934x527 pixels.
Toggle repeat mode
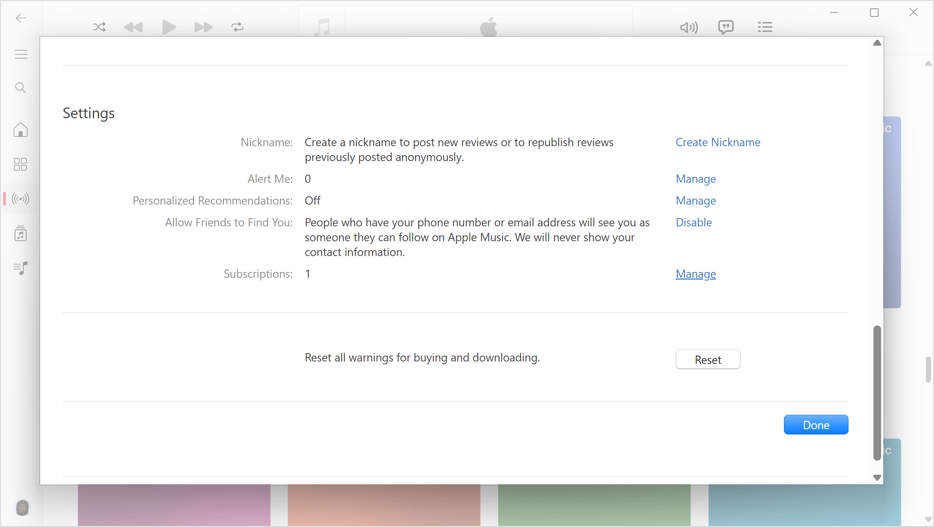tap(238, 27)
